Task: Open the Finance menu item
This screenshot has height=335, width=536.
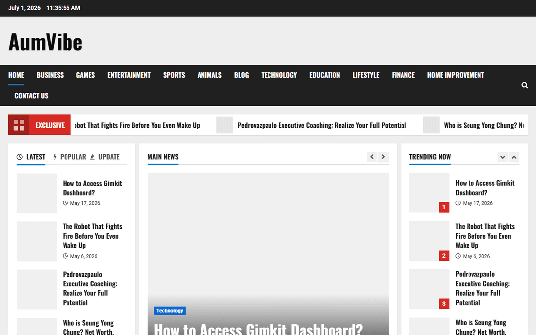Action: point(403,75)
